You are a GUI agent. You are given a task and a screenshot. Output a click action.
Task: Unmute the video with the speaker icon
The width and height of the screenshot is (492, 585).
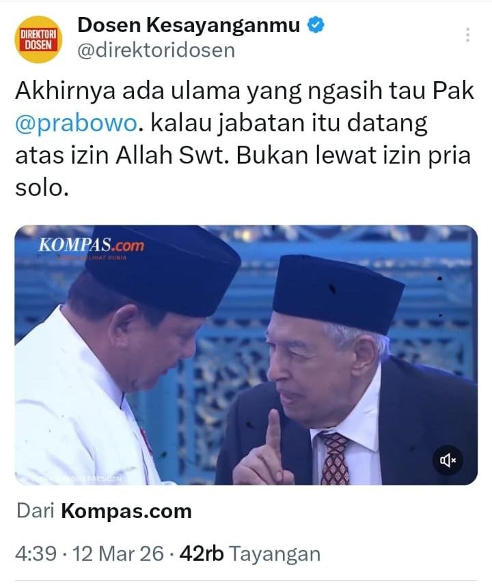448,460
